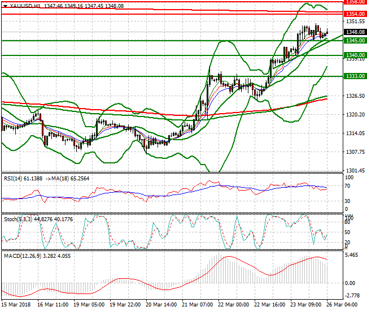Screen dimensions: 367x311
Task: Click the 1320.20 price scale value
Action: click(355, 115)
